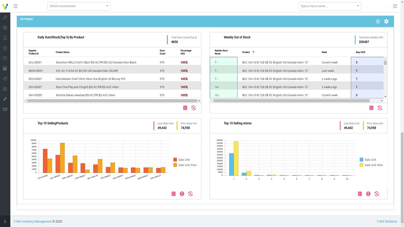Toggle the Sale Unit Prior legend in Top 10 SellingProducts
404x227 pixels.
(185, 165)
